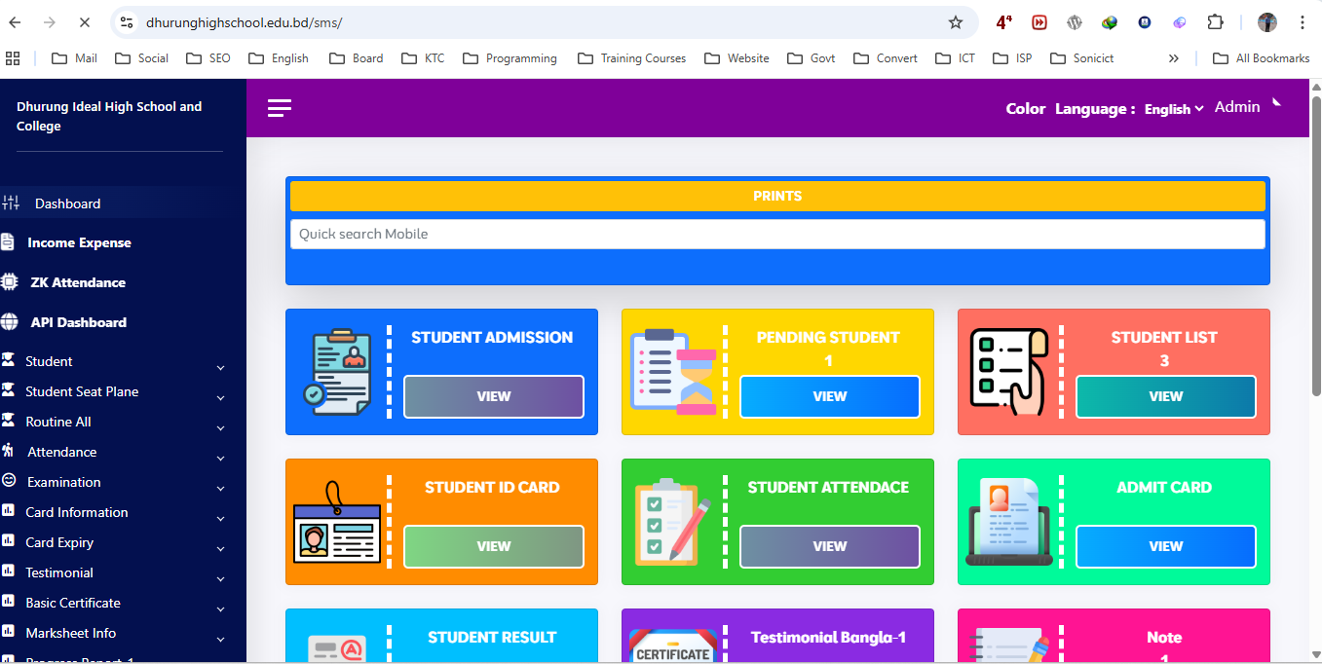Bookmark this page with the star icon
Screen dimensions: 1322x664
(x=956, y=22)
